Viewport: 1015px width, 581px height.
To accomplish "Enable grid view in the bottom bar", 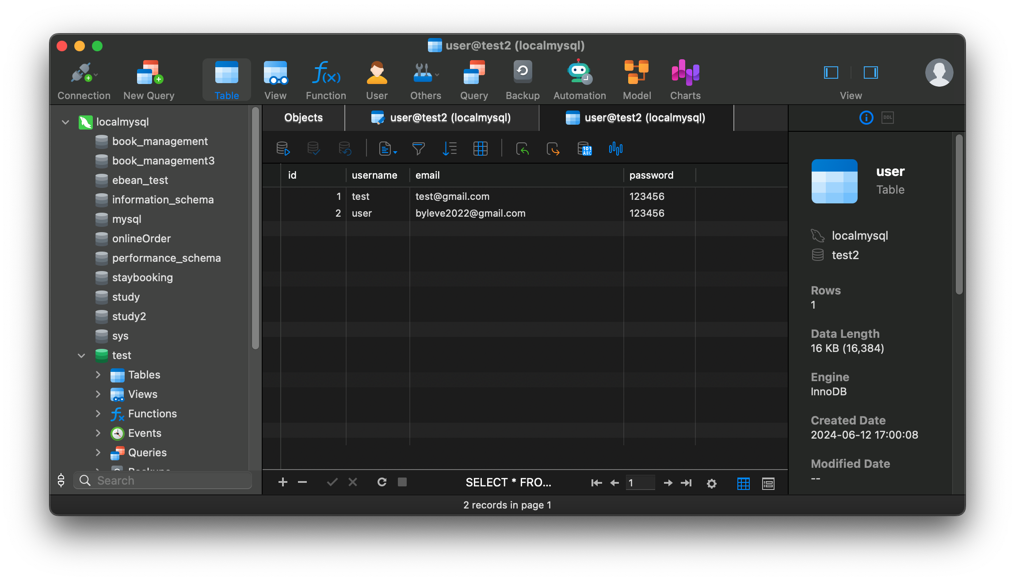I will 744,483.
